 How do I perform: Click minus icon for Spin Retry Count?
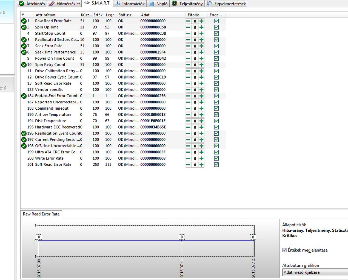pyautogui.click(x=188, y=65)
